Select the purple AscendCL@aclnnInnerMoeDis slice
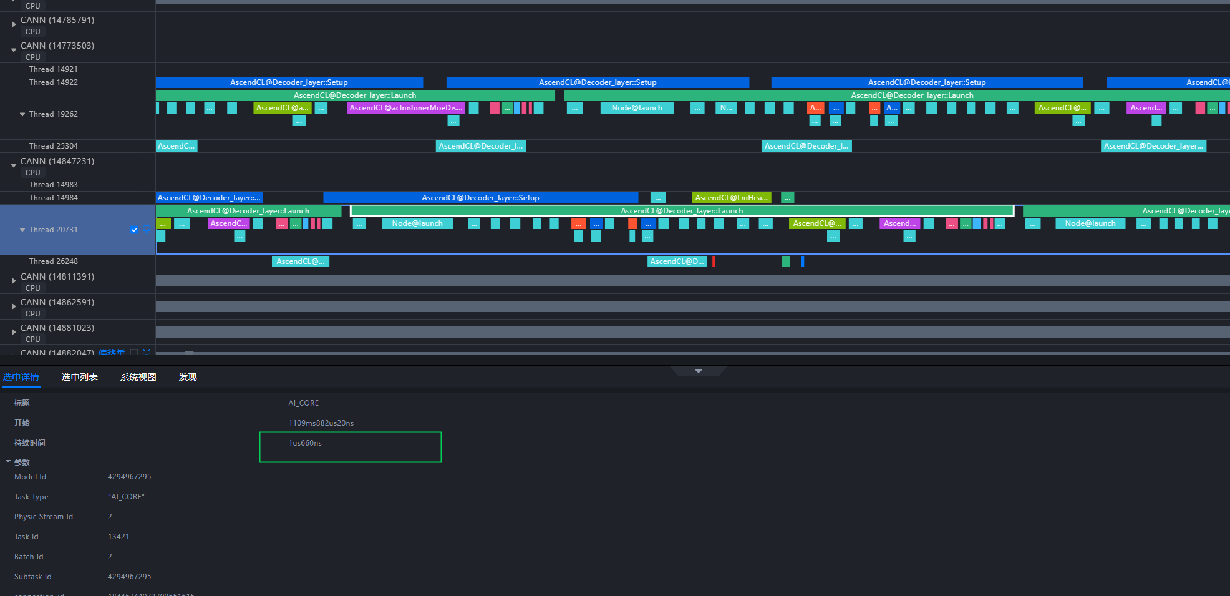 406,108
